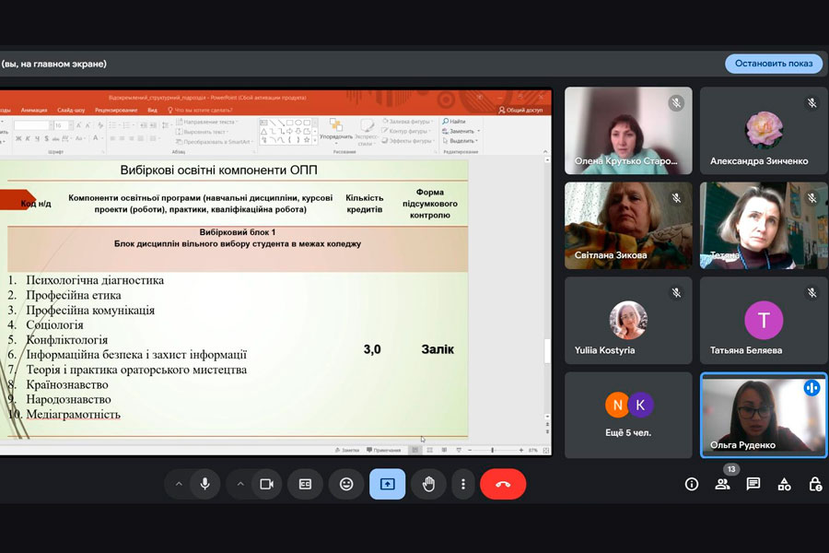Click the PowerPoint vertical scrollbar thumb
The width and height of the screenshot is (829, 553).
[x=547, y=350]
